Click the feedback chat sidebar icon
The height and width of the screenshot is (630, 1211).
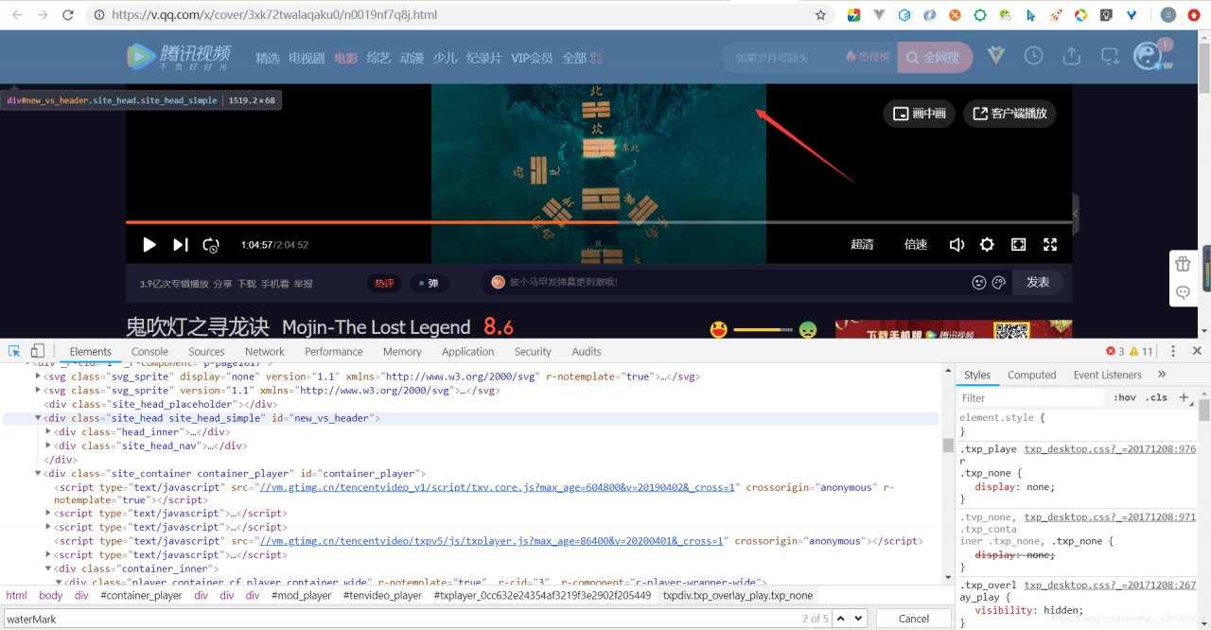[x=1183, y=293]
